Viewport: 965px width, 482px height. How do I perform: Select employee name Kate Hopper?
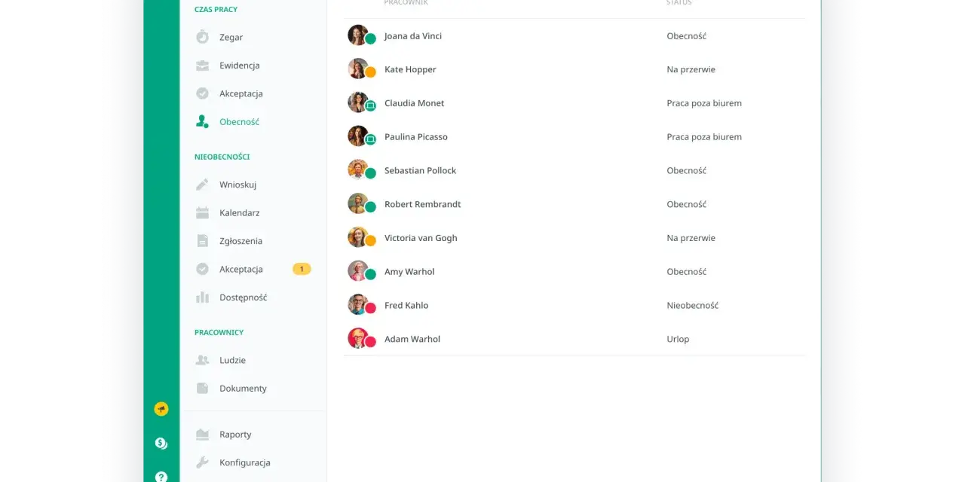[x=410, y=69]
